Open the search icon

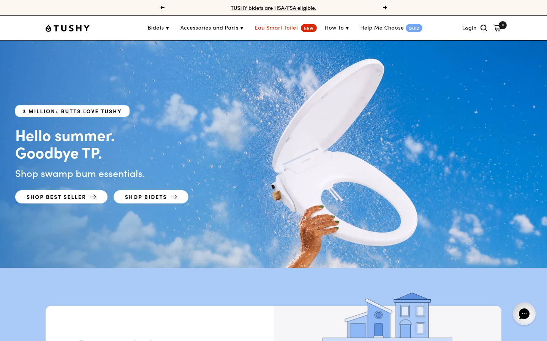coord(484,28)
